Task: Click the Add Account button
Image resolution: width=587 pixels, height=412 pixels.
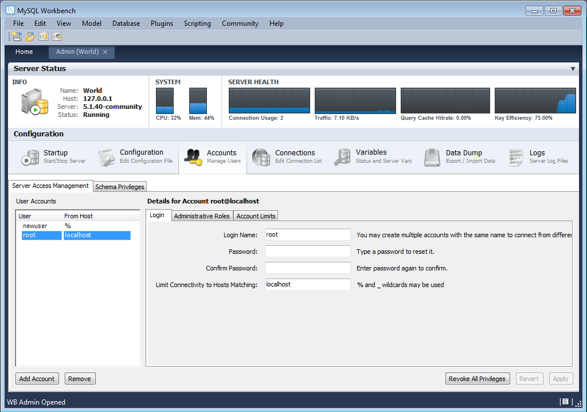Action: tap(37, 378)
